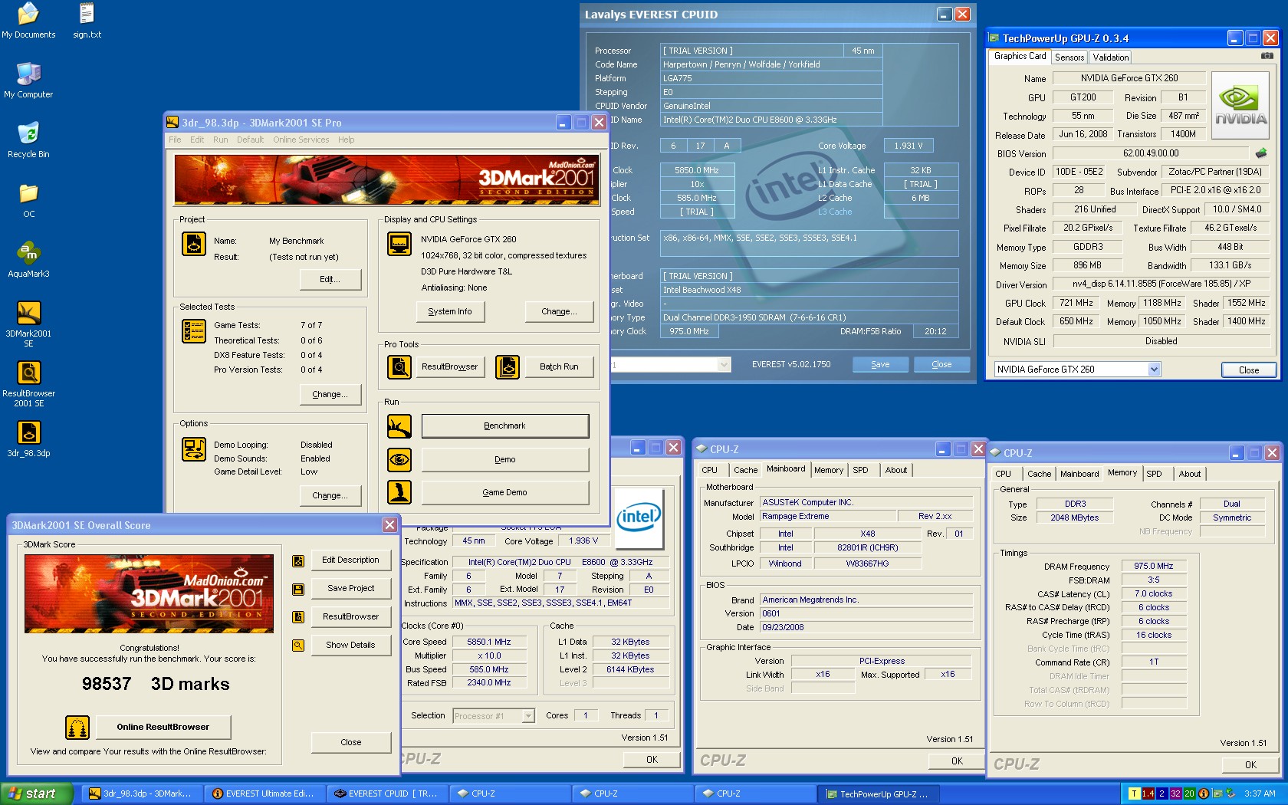Click the Save Project disk icon
This screenshot has height=805, width=1288.
coord(298,590)
